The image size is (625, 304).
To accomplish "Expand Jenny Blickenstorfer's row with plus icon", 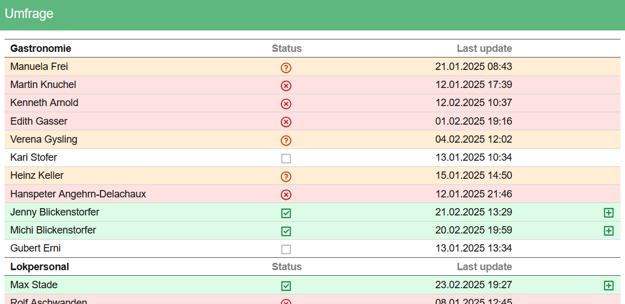I will [x=609, y=213].
